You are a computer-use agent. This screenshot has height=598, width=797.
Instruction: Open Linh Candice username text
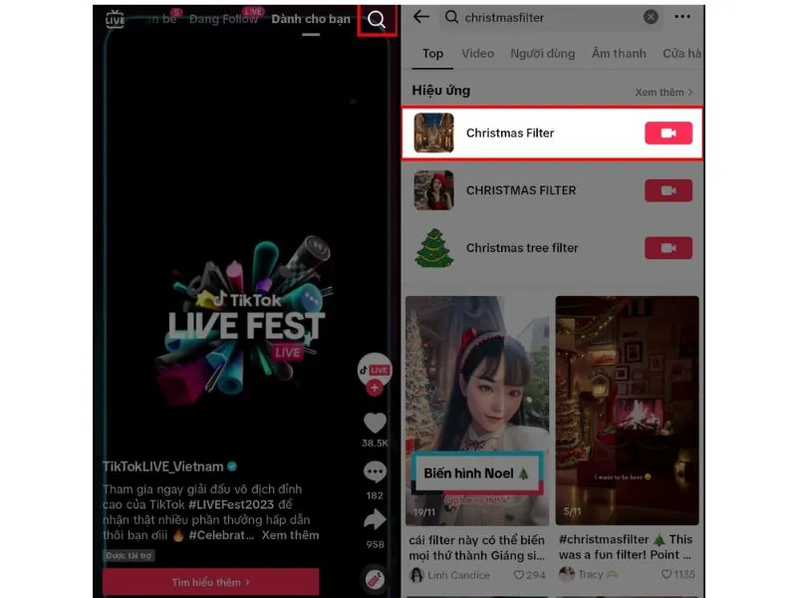pyautogui.click(x=459, y=575)
